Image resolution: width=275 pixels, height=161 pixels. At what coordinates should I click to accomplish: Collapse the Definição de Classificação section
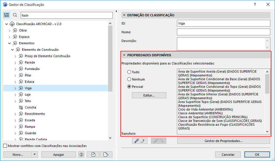coord(124,15)
